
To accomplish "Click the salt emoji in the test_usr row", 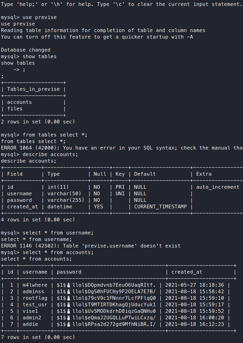I will click(x=69, y=304).
